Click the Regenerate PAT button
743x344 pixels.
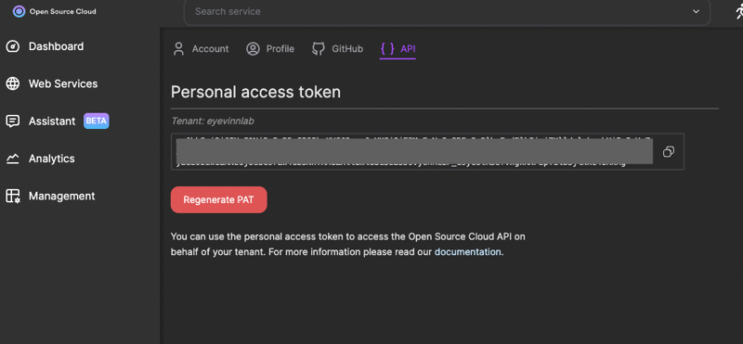click(219, 199)
